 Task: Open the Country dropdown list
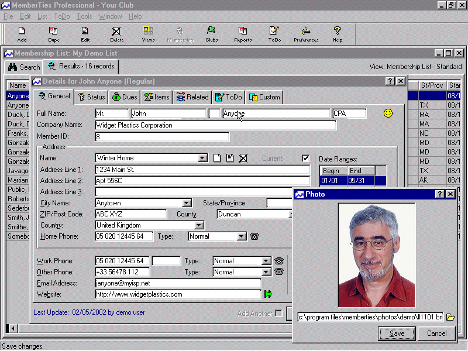199,225
